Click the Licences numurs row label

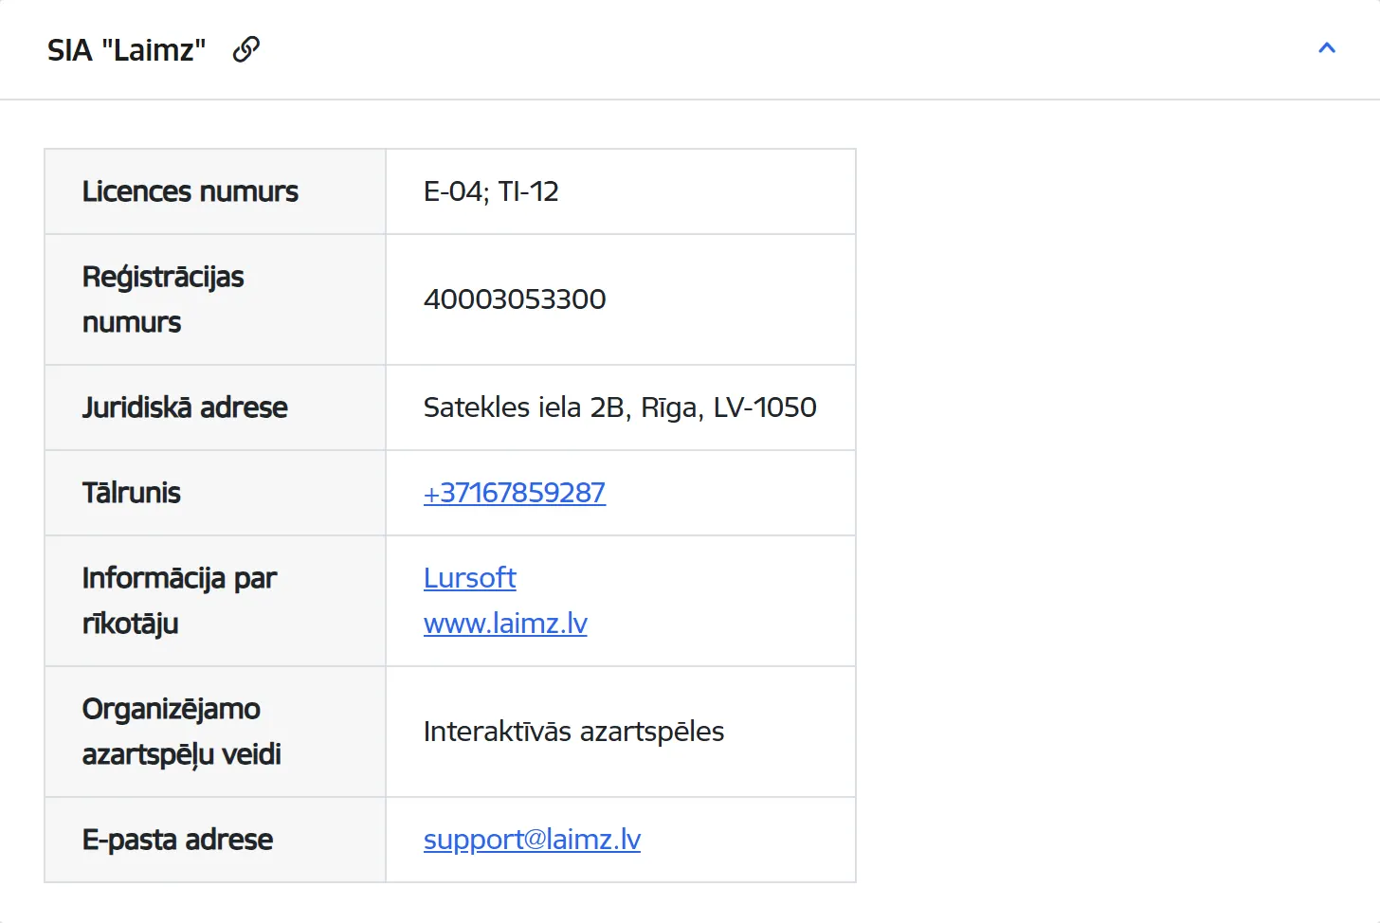pyautogui.click(x=191, y=191)
